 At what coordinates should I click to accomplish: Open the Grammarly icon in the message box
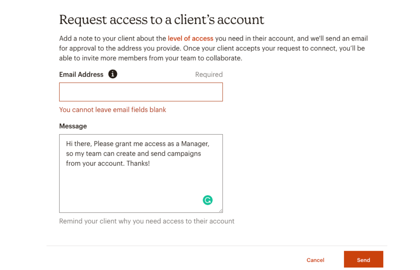[x=208, y=200]
